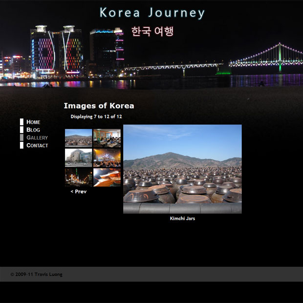Image resolution: width=303 pixels, height=303 pixels.
Task: Select the classroom students thumbnail
Action: tap(107, 138)
